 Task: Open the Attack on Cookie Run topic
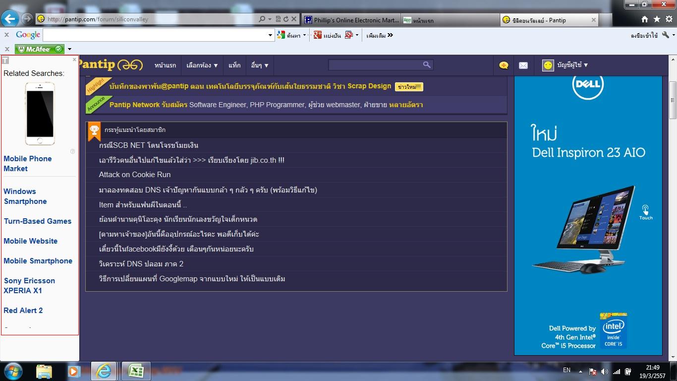(x=135, y=175)
